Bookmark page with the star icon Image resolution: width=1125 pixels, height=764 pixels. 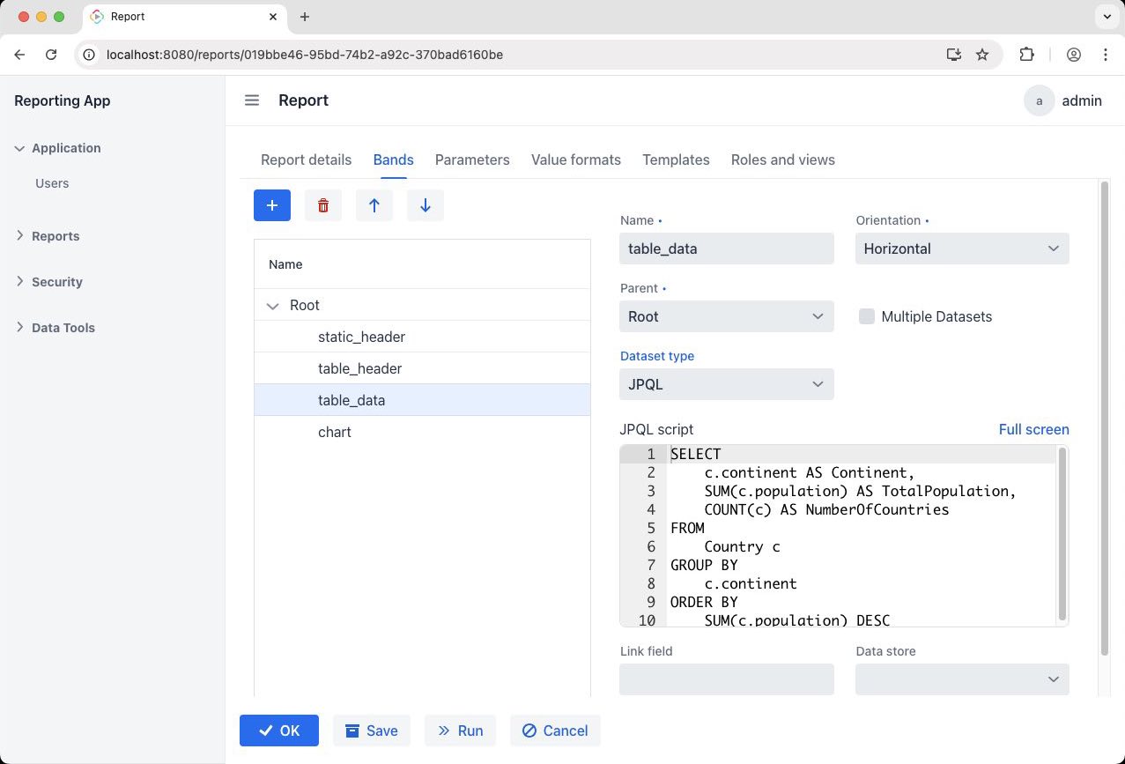pos(982,55)
